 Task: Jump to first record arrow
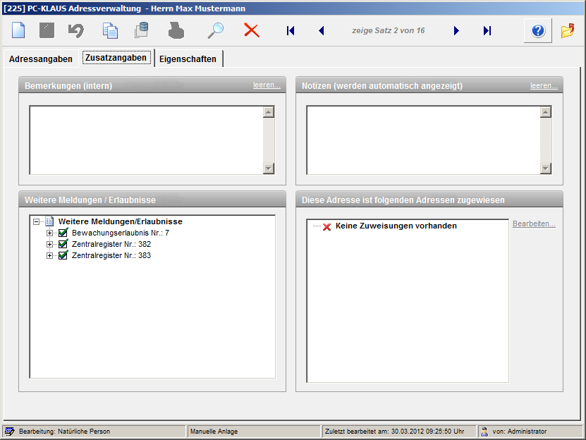291,31
